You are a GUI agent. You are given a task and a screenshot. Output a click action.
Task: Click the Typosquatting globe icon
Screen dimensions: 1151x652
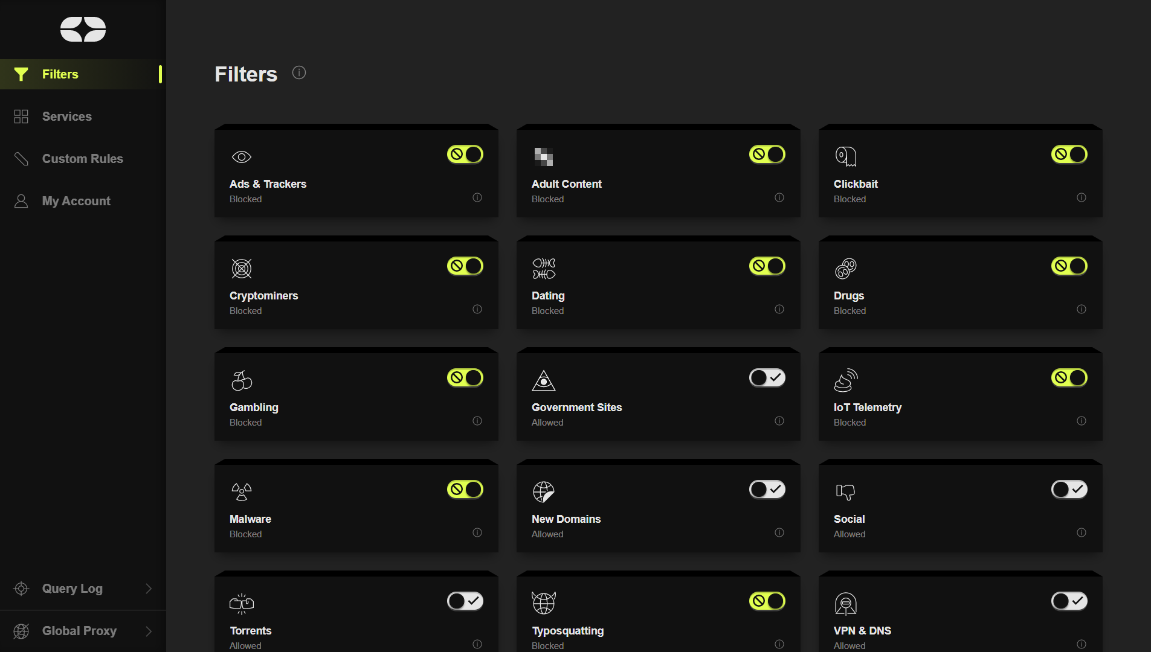click(543, 602)
